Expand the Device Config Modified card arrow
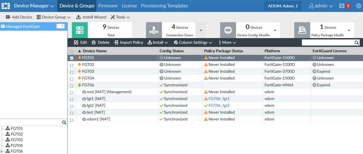The height and width of the screenshot is (154, 363). (x=275, y=30)
